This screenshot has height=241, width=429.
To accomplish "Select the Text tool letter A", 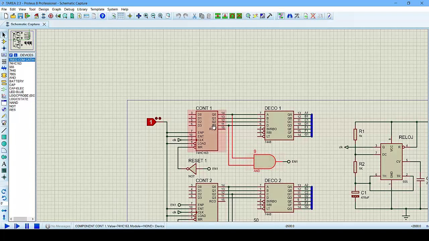I will pos(4,164).
